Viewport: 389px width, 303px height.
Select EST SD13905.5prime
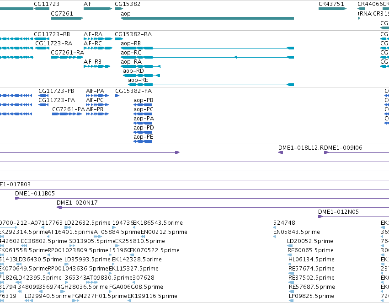[72, 246]
